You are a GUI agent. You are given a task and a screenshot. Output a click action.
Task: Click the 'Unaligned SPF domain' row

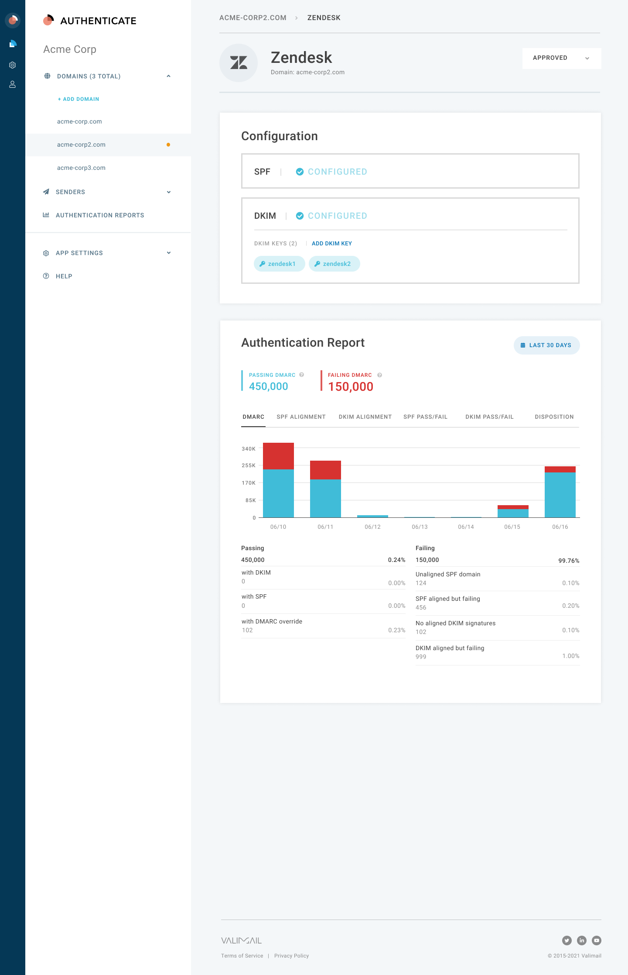(498, 579)
